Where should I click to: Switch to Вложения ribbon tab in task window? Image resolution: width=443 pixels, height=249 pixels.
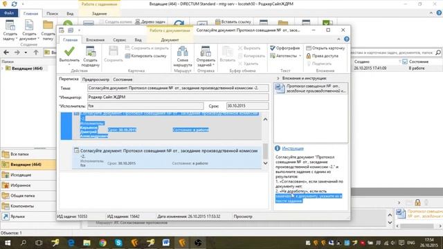96,40
